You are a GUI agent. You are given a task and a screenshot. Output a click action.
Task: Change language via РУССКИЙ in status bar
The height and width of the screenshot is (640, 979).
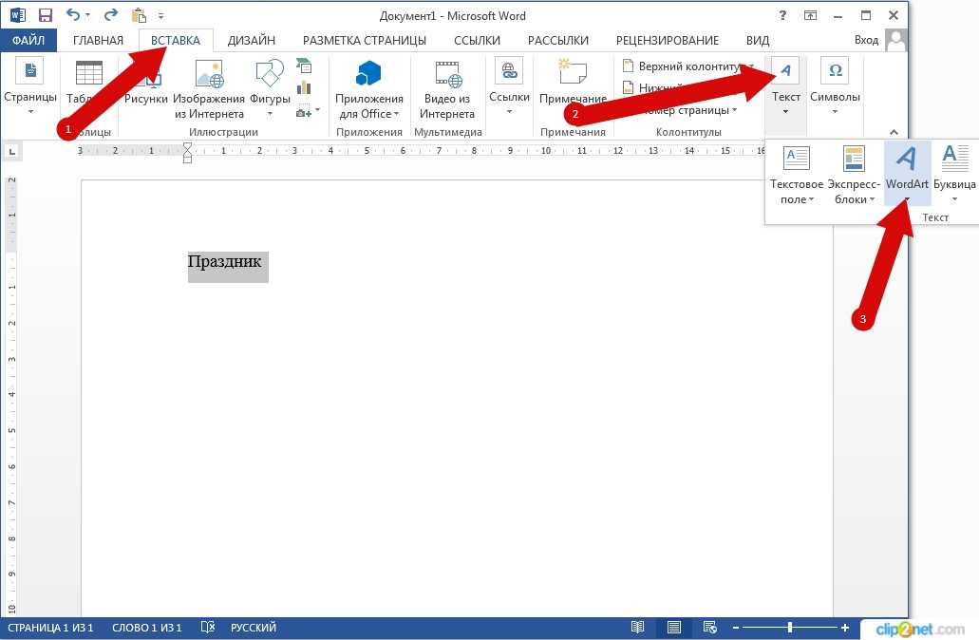click(253, 628)
